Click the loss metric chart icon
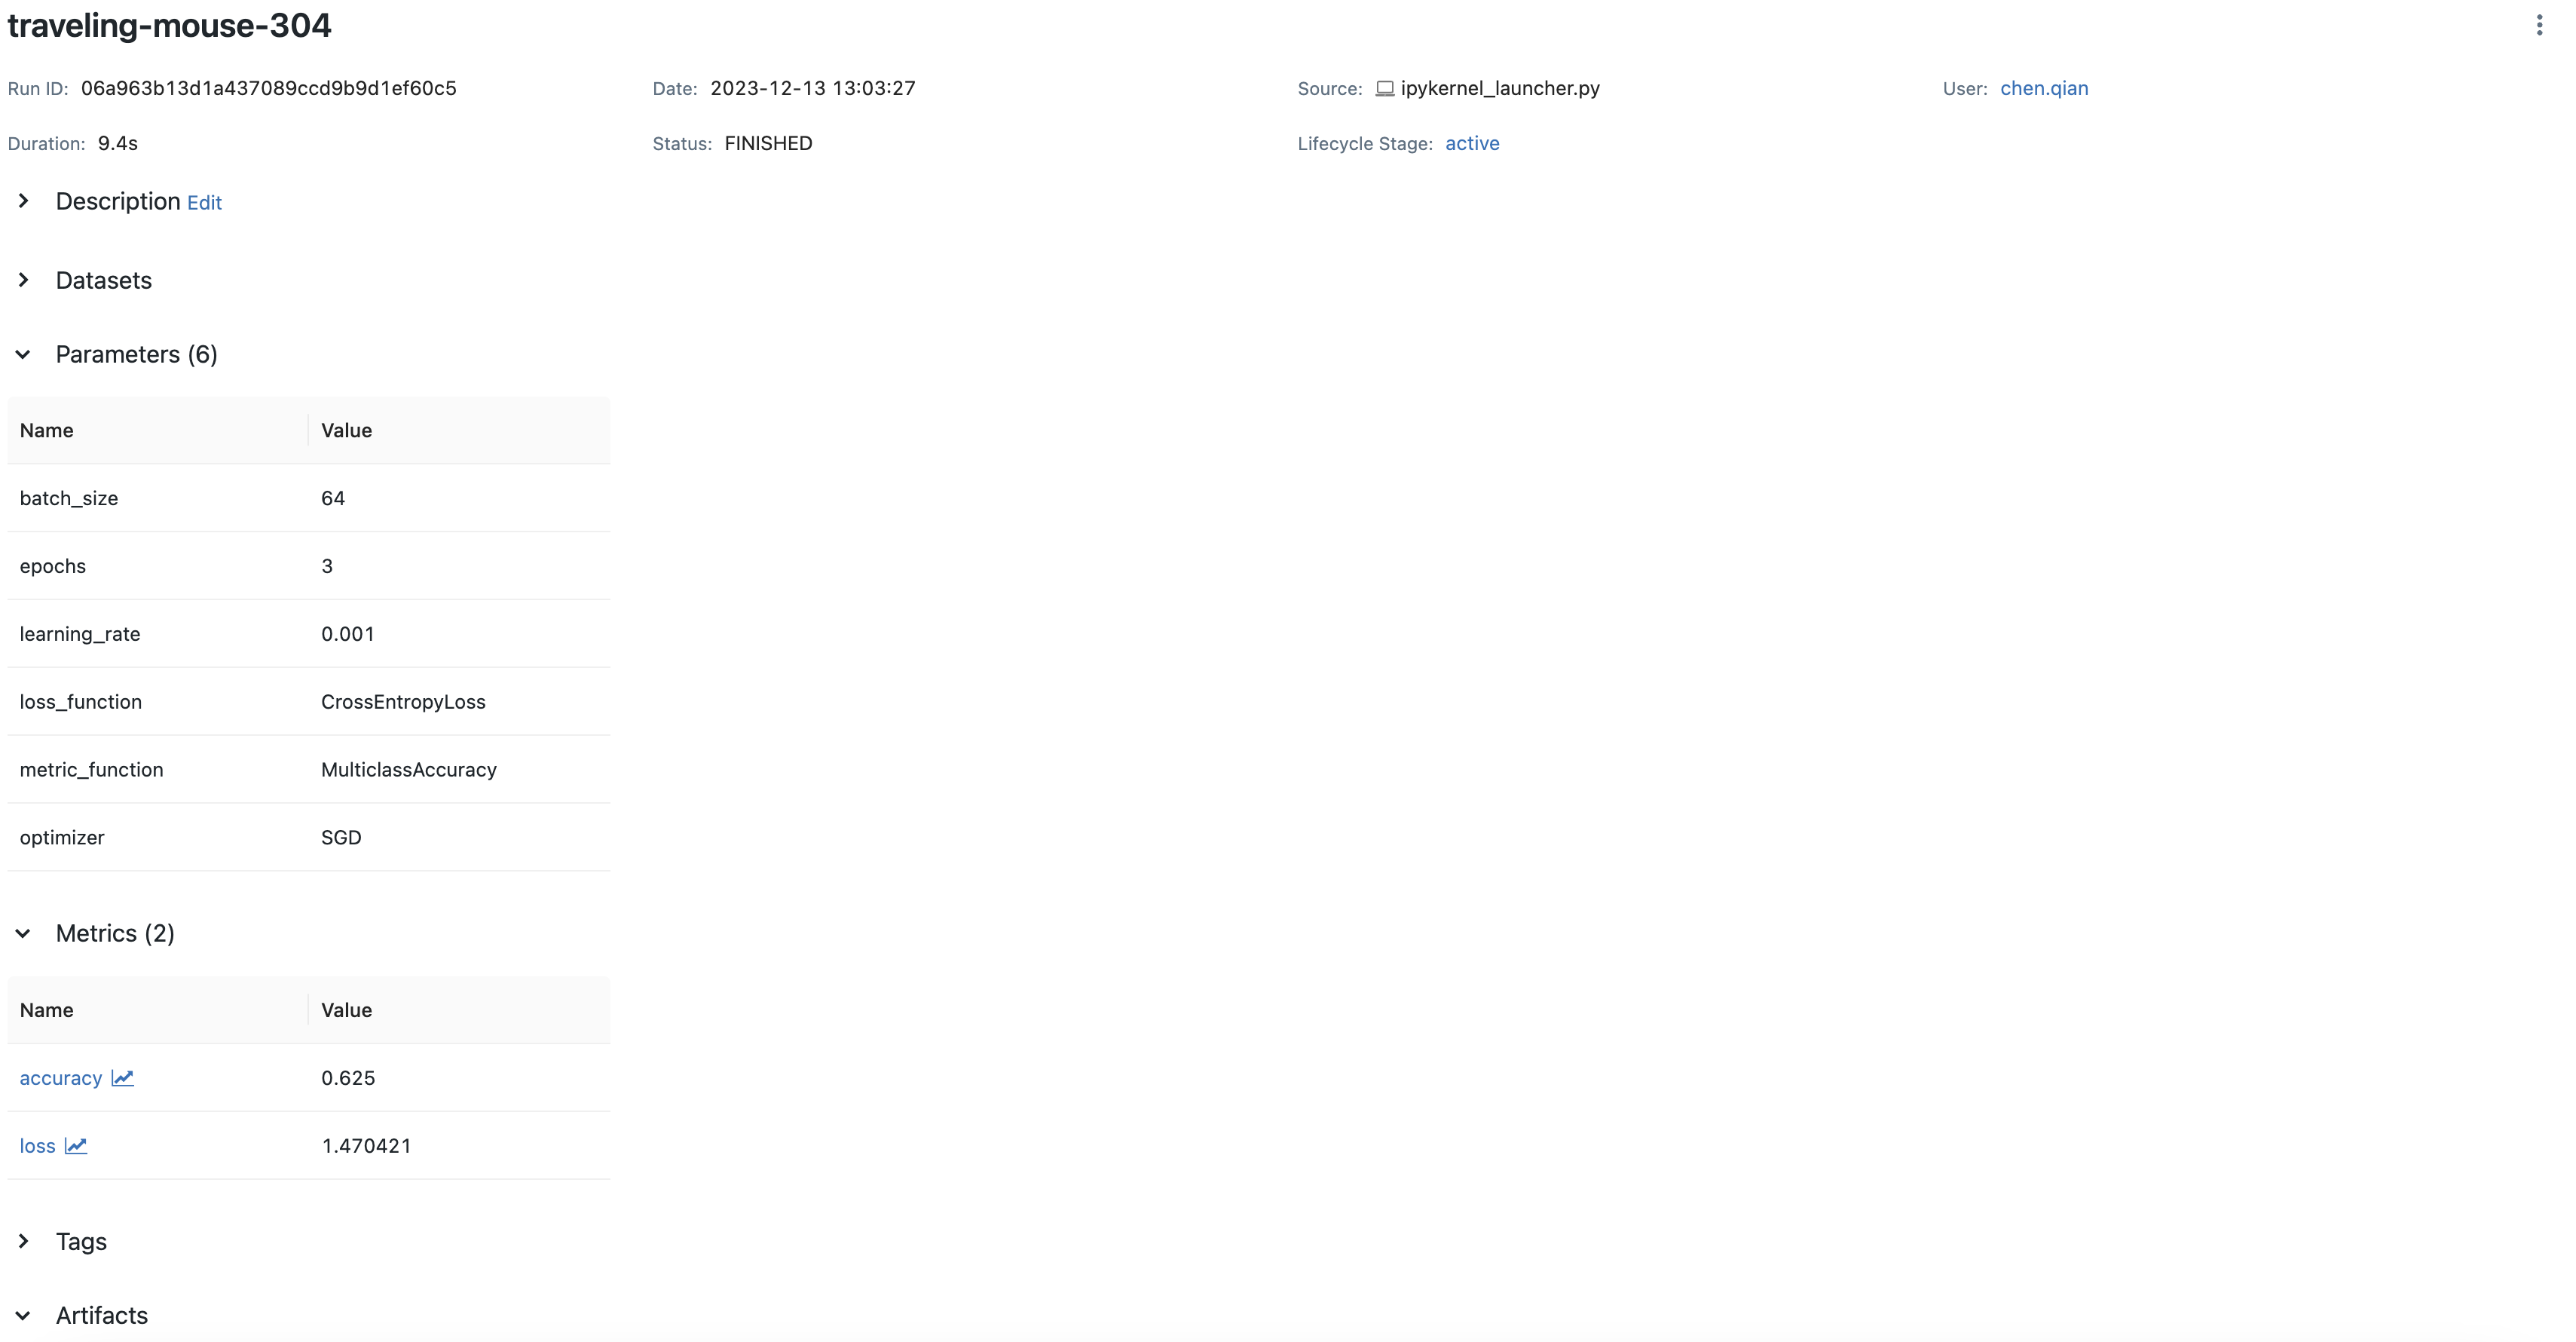2576x1342 pixels. pyautogui.click(x=76, y=1146)
